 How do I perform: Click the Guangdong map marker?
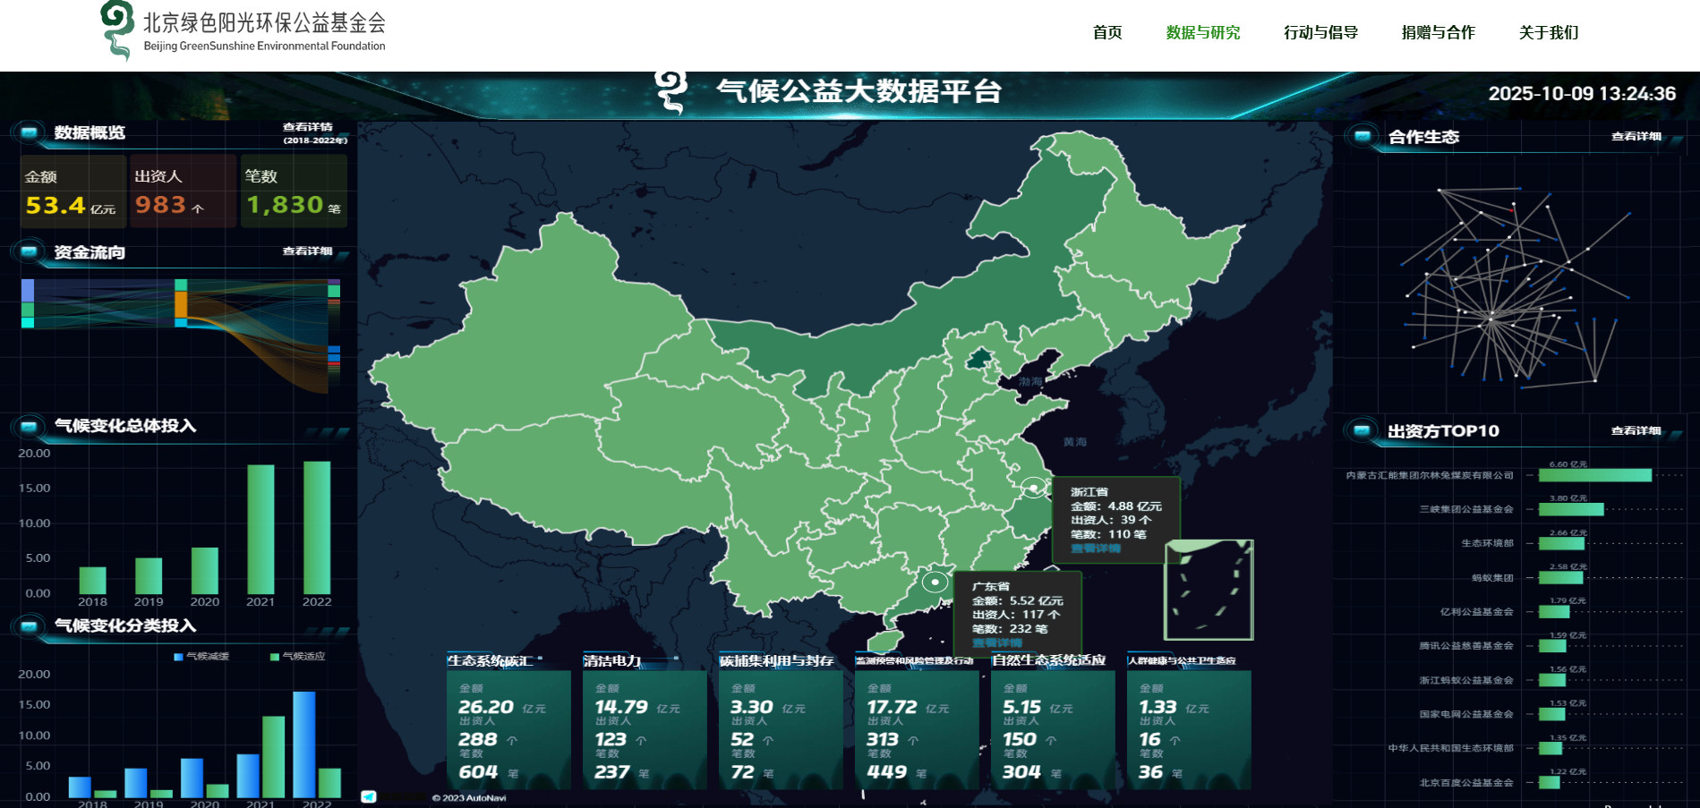coord(935,582)
